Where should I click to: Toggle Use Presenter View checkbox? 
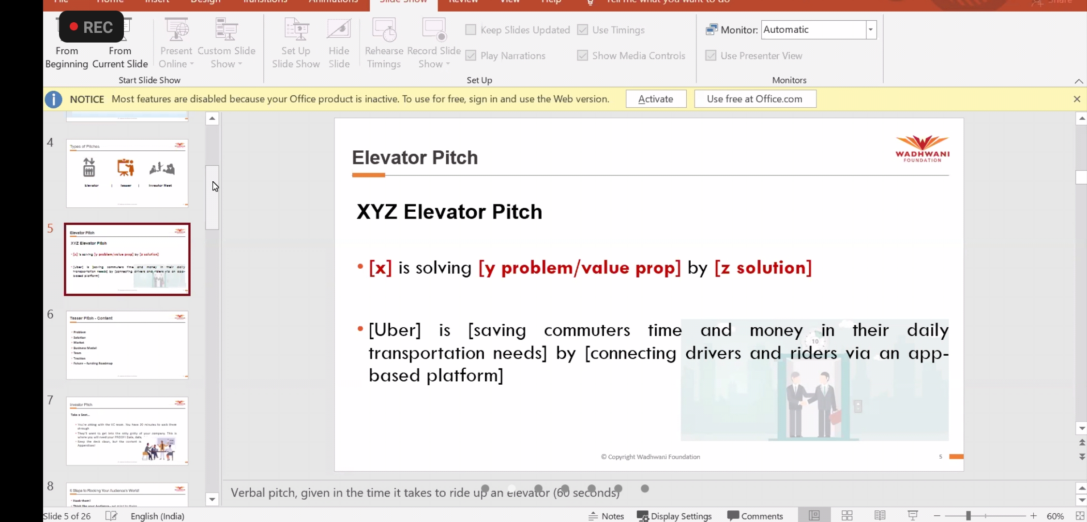coord(710,56)
